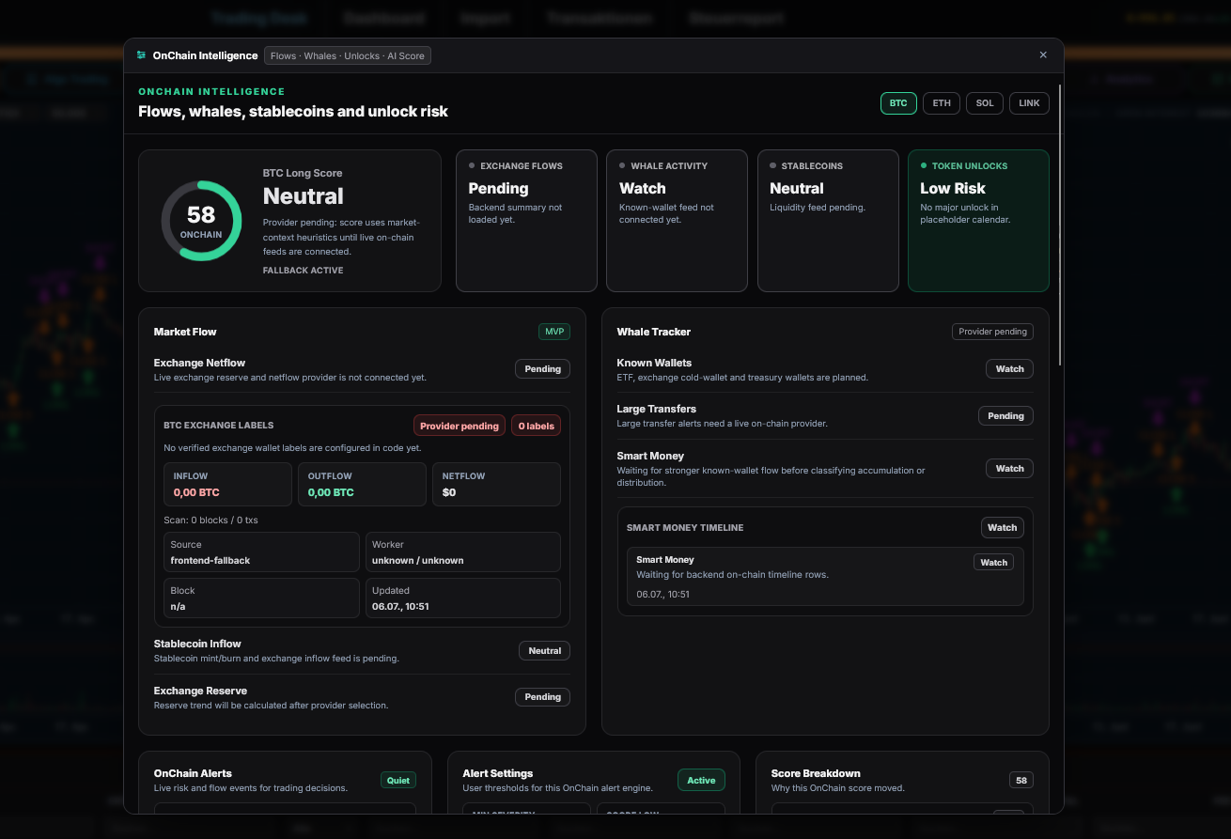Click the Pending badge for Large Transfers
The height and width of the screenshot is (839, 1231).
pos(1005,415)
